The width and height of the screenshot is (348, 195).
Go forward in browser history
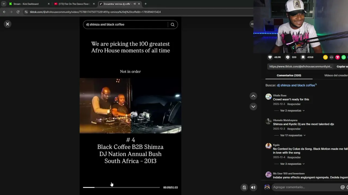[11, 12]
